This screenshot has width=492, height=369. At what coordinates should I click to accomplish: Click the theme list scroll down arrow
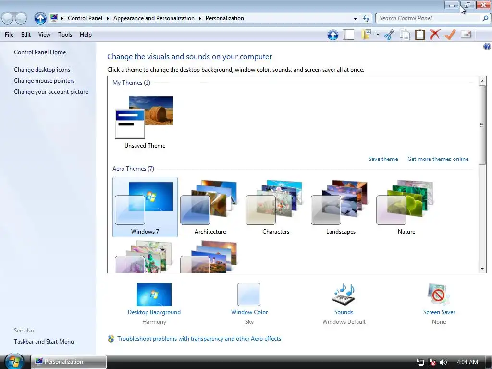(482, 269)
